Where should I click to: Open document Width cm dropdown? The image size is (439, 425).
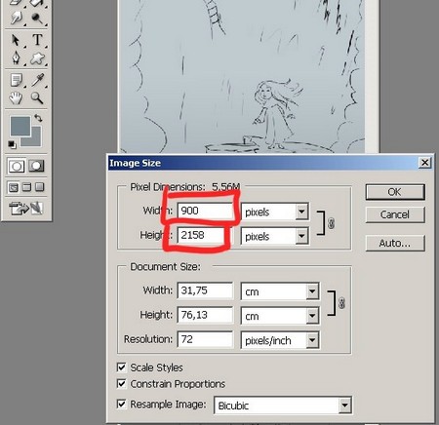point(312,291)
